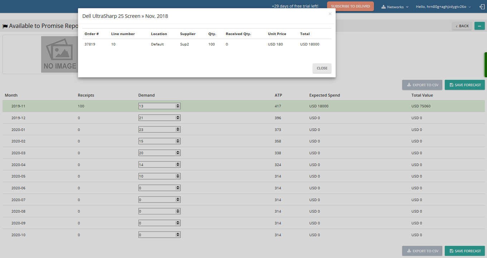Click the NO IMAGE product thumbnail
Viewport: 487px width, 258px height.
(x=59, y=54)
